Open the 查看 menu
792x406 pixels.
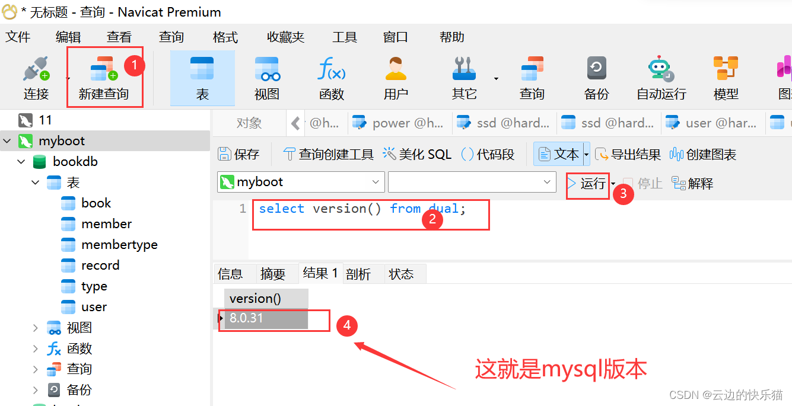tap(119, 37)
